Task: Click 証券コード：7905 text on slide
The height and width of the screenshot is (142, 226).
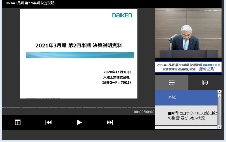Action: pos(116,83)
